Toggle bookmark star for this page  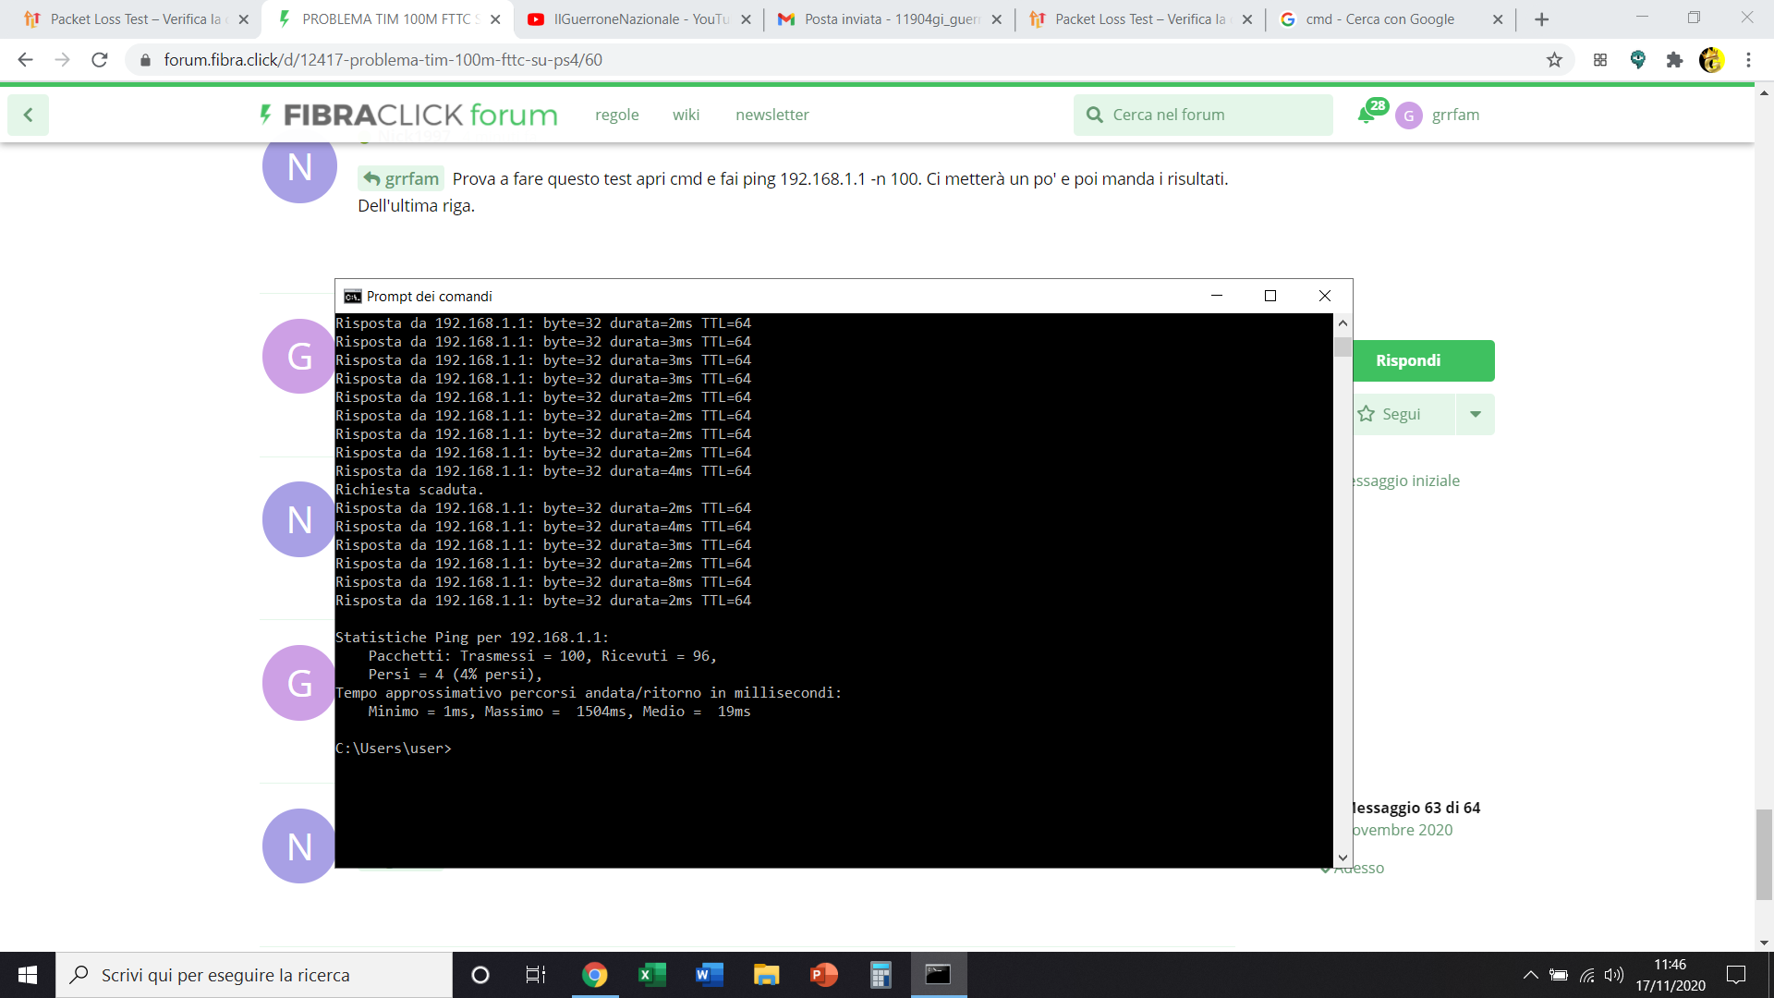pos(1555,59)
